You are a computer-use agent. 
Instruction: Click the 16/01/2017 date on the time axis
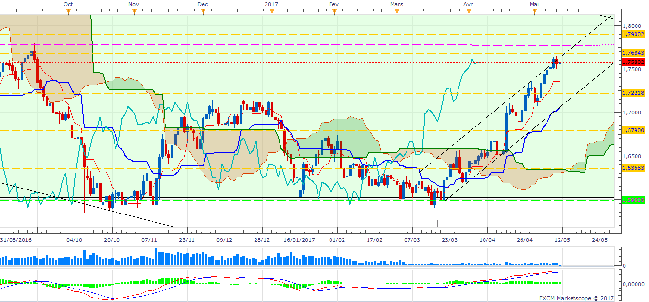[x=299, y=239]
